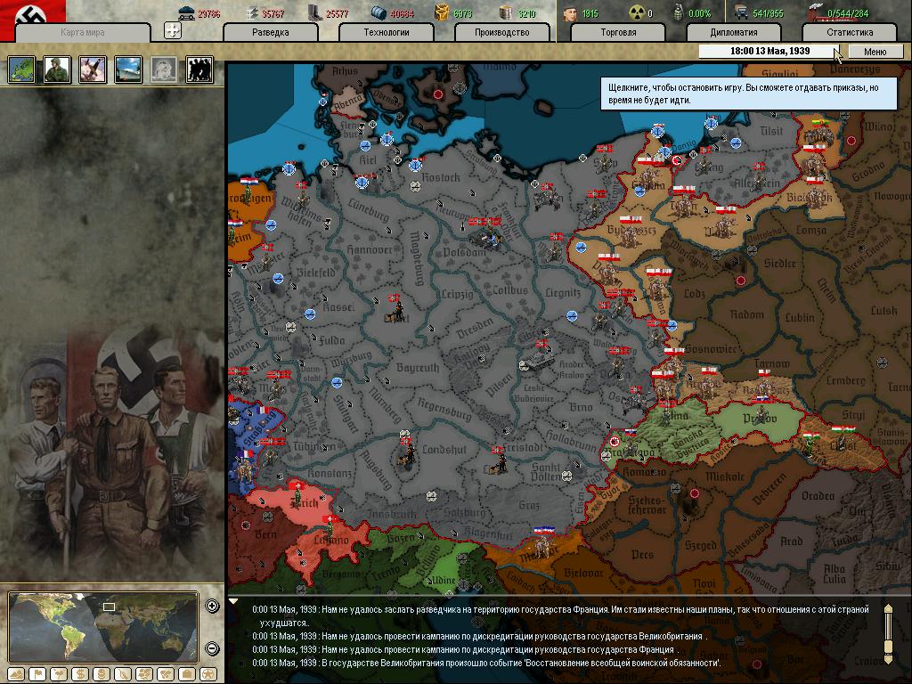
Task: Pause the game via date field
Action: (769, 51)
